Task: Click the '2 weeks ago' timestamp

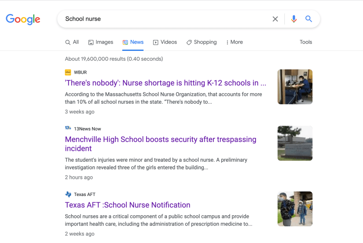Action: point(80,234)
